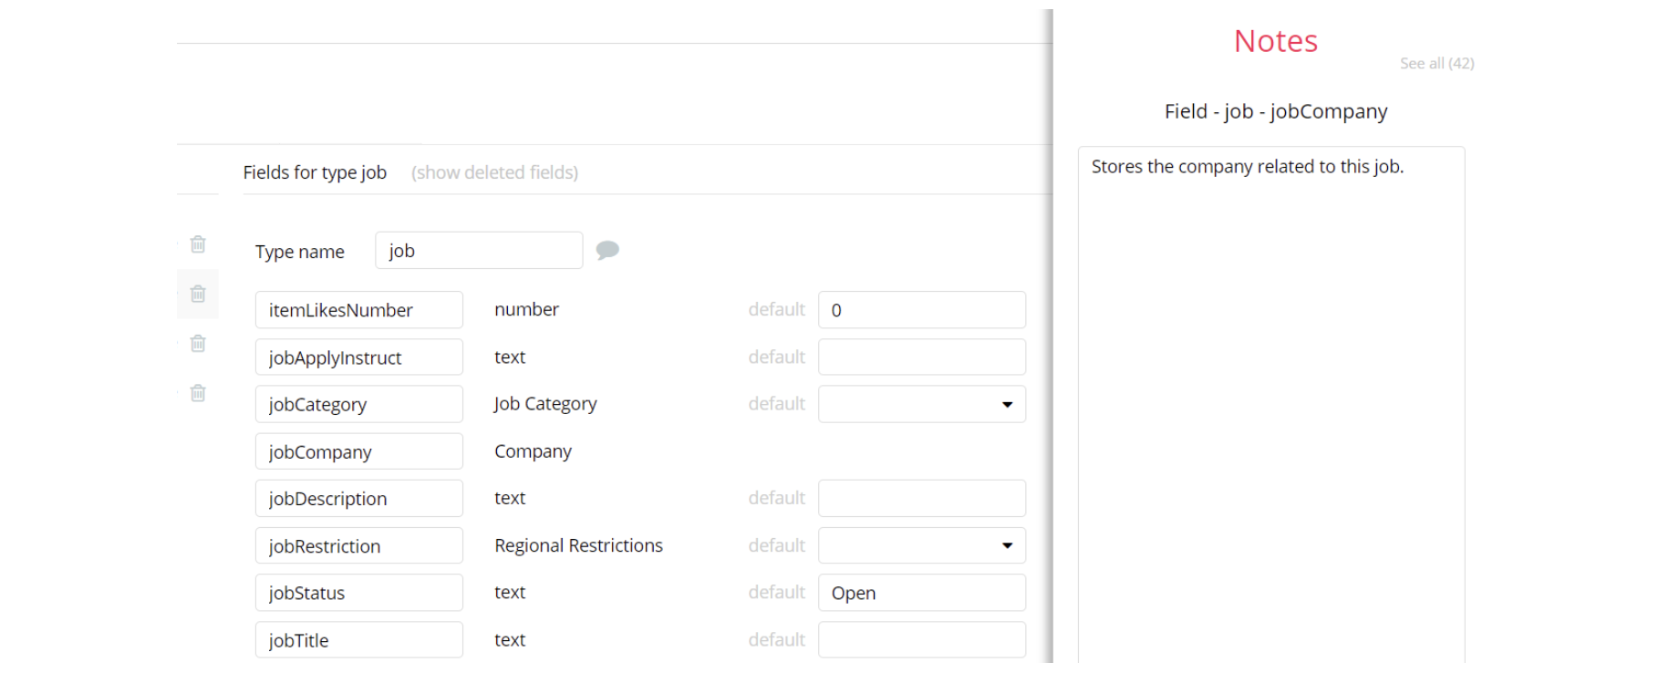This screenshot has height=673, width=1669.
Task: Show deleted fields for type job
Action: click(494, 172)
